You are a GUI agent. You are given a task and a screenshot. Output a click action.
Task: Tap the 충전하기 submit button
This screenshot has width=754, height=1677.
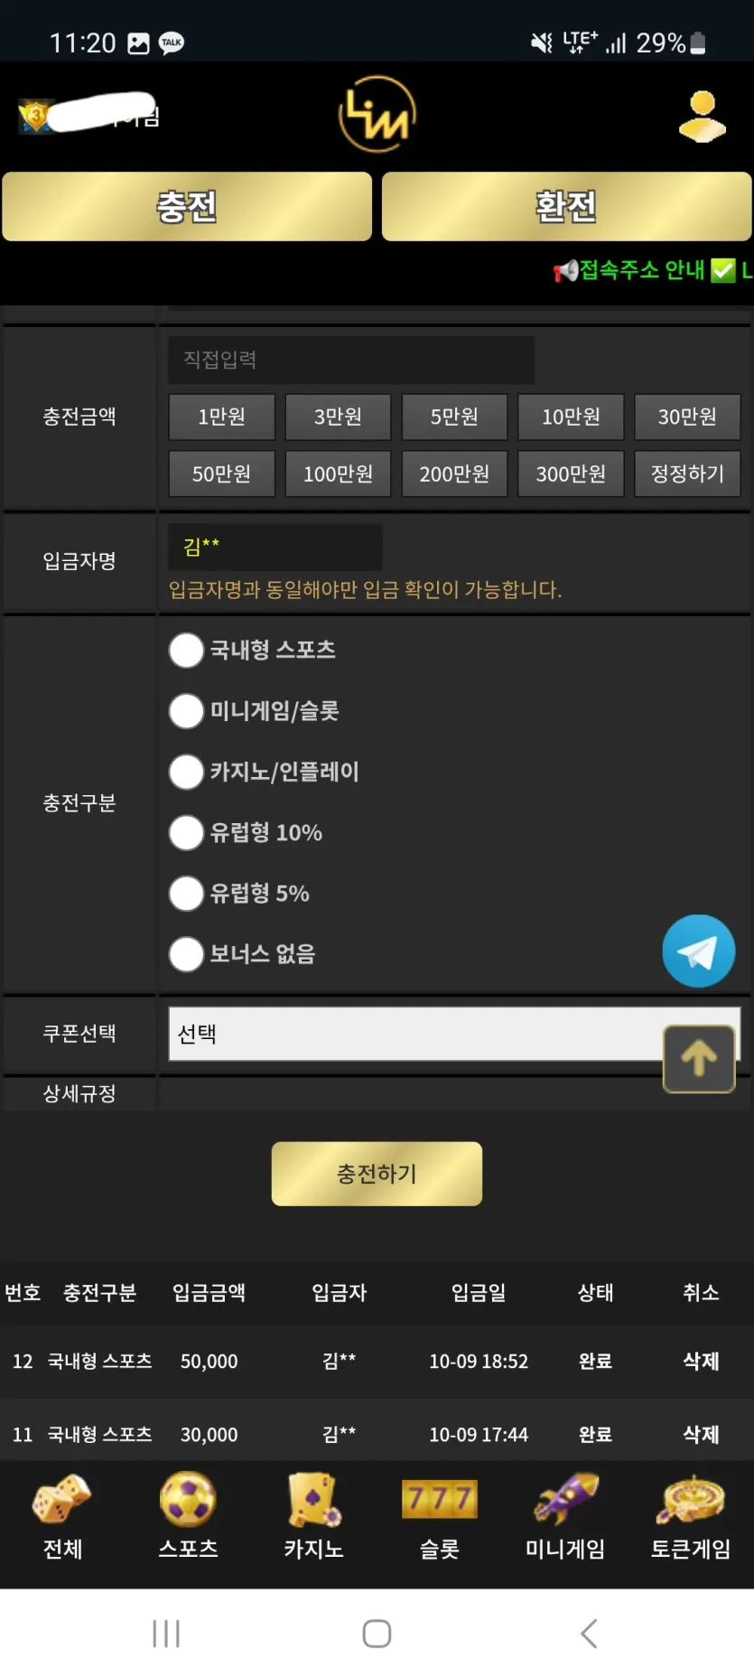pos(377,1174)
